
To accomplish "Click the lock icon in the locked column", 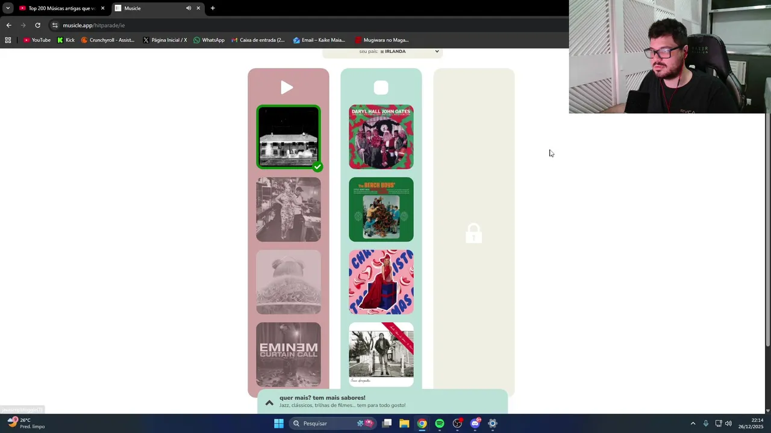I will (x=473, y=233).
